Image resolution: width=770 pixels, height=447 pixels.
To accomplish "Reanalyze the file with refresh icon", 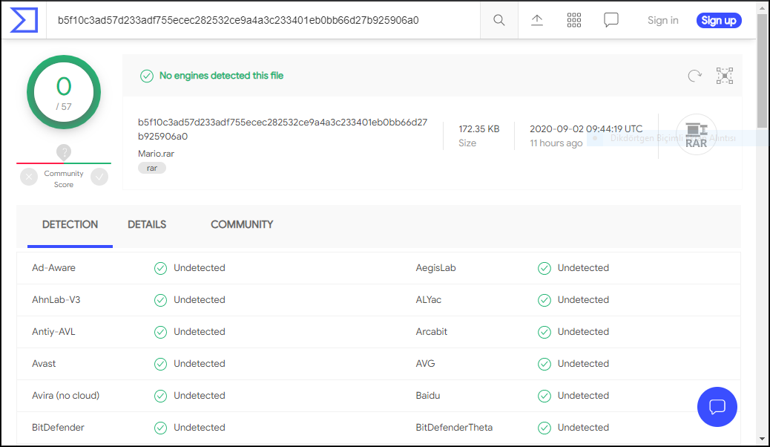I will tap(694, 76).
